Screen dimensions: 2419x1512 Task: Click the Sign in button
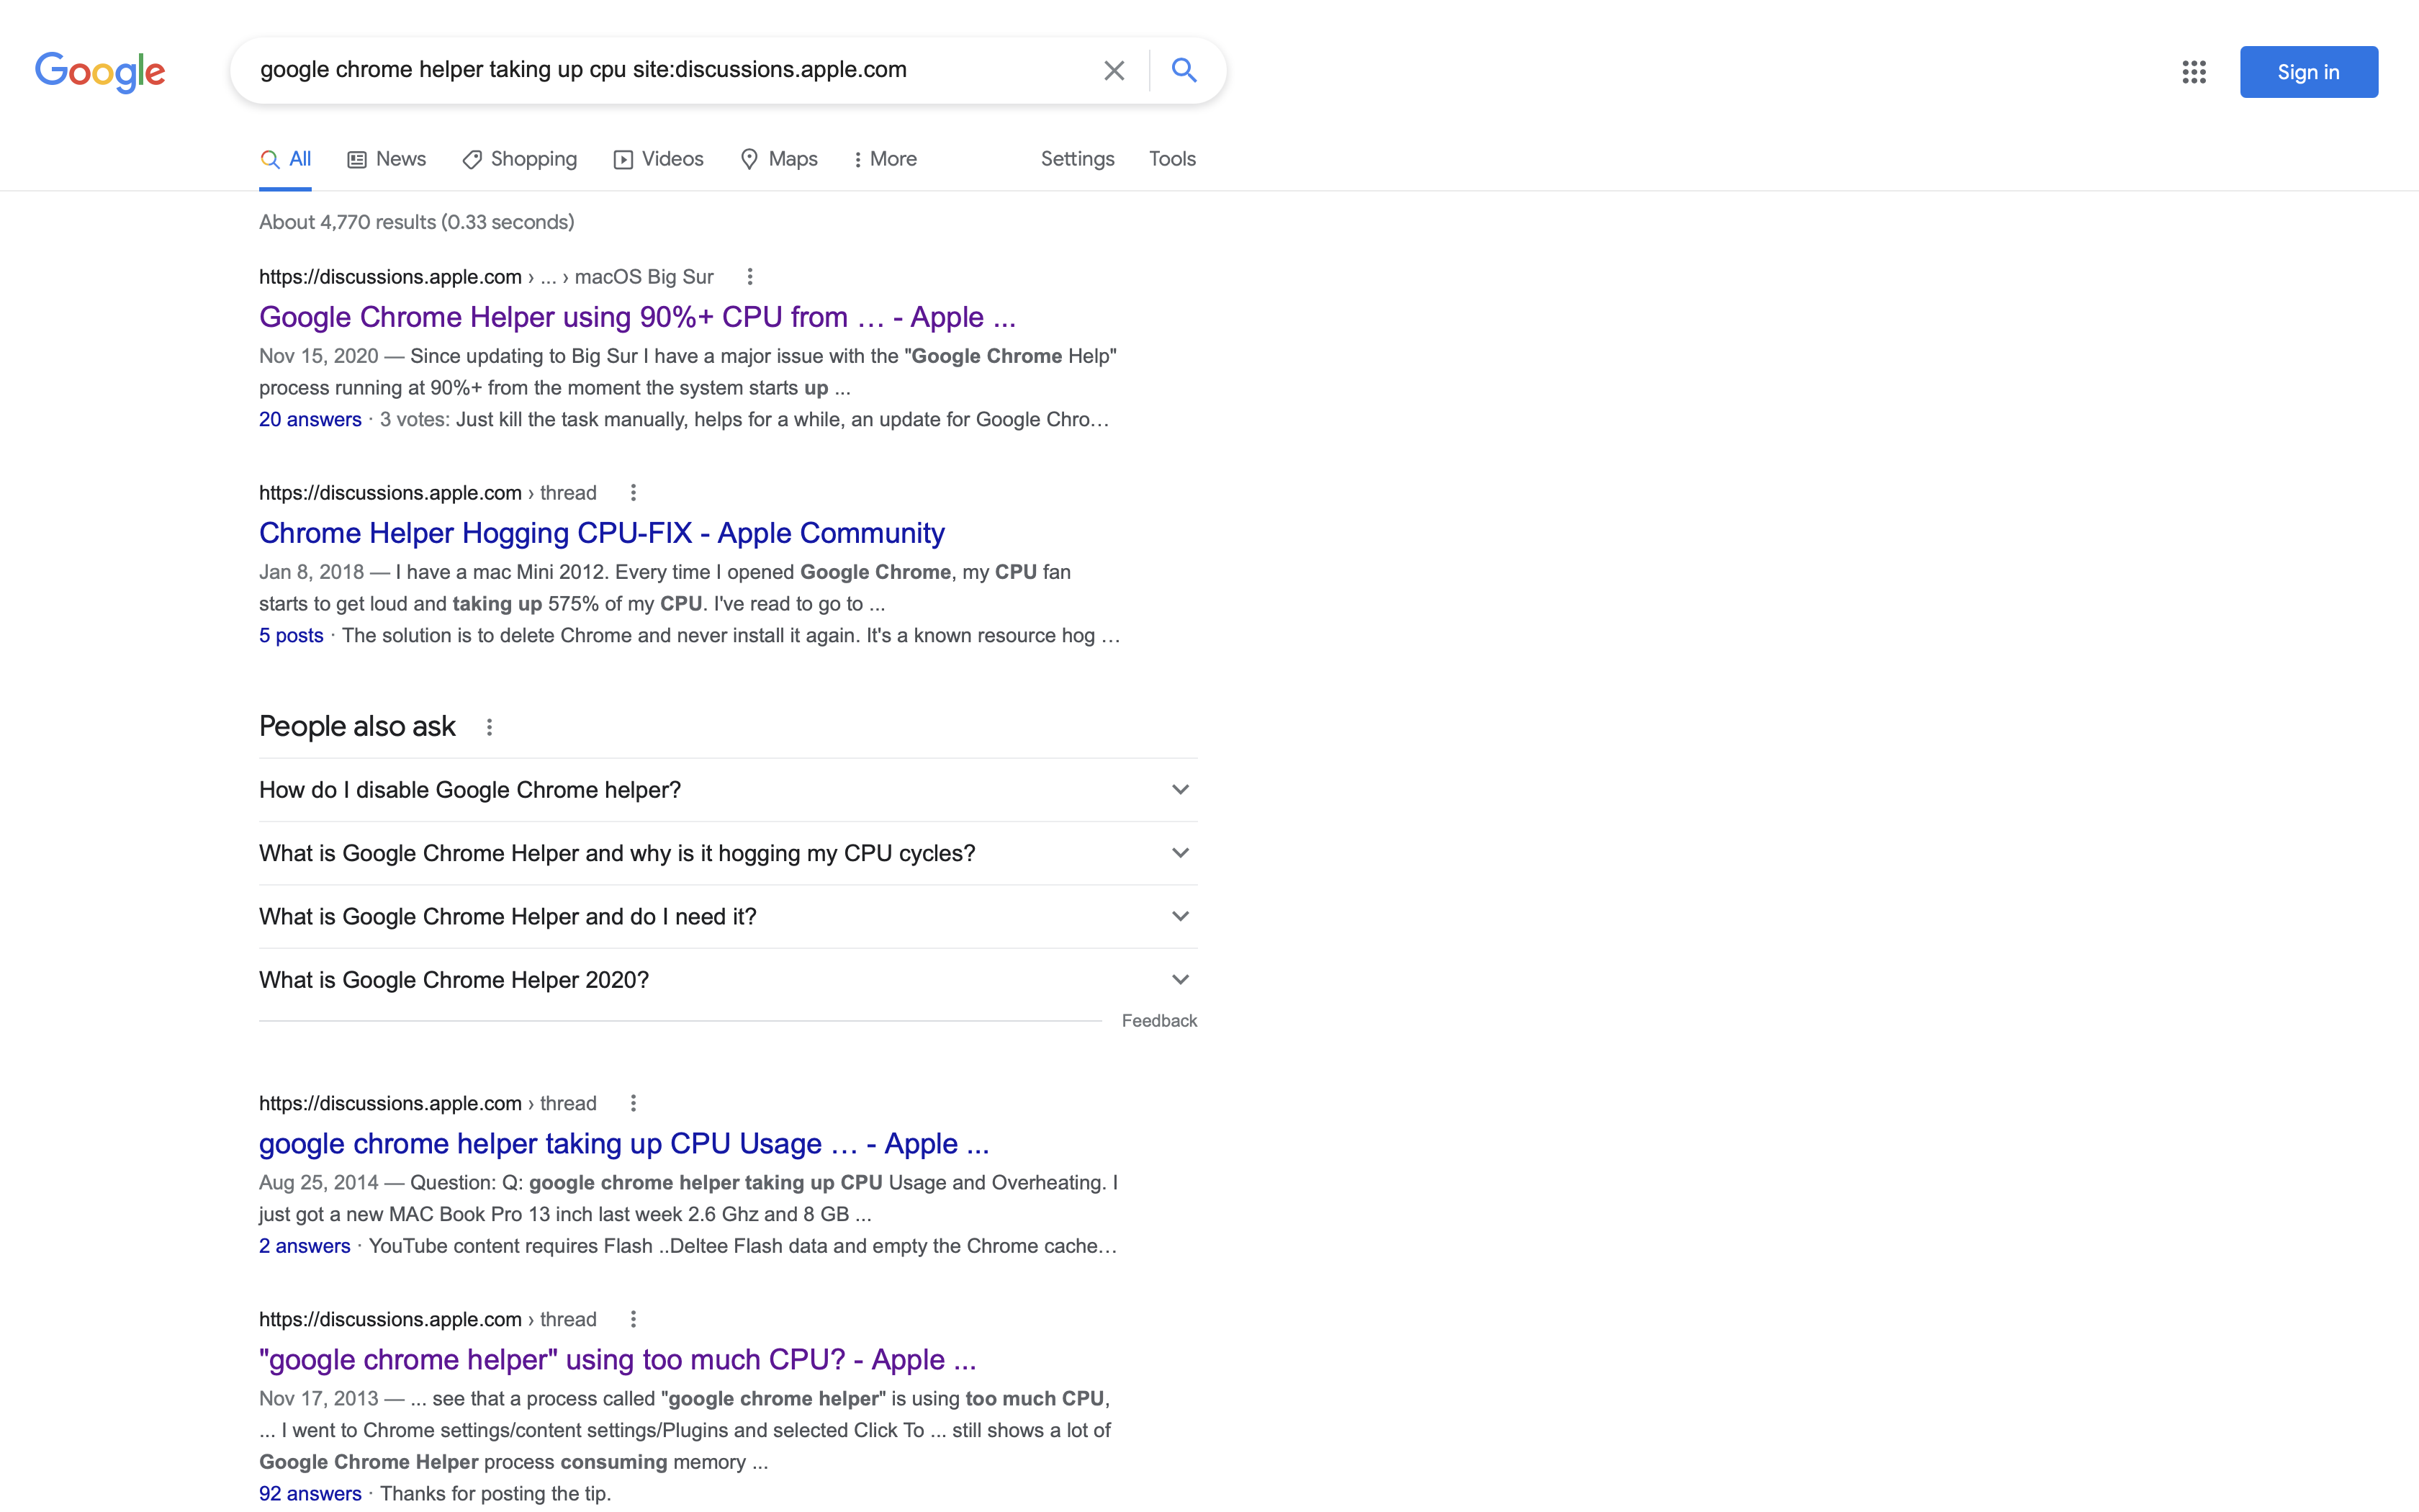click(x=2308, y=72)
